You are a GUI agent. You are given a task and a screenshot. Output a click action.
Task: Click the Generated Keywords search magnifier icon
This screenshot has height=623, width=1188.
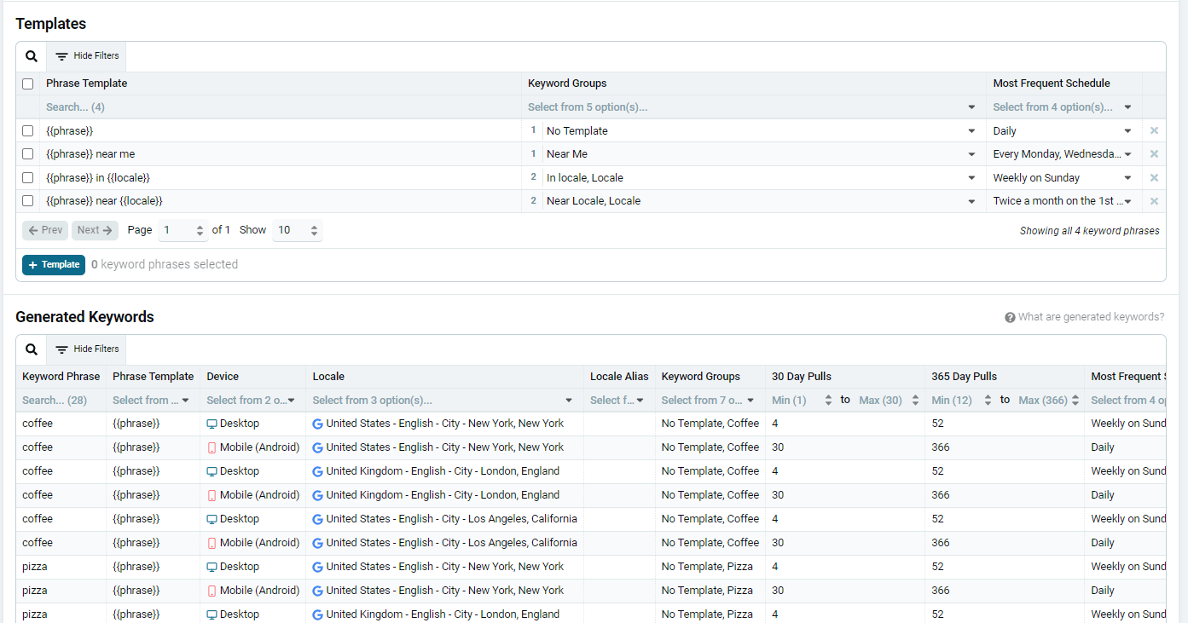pos(32,349)
